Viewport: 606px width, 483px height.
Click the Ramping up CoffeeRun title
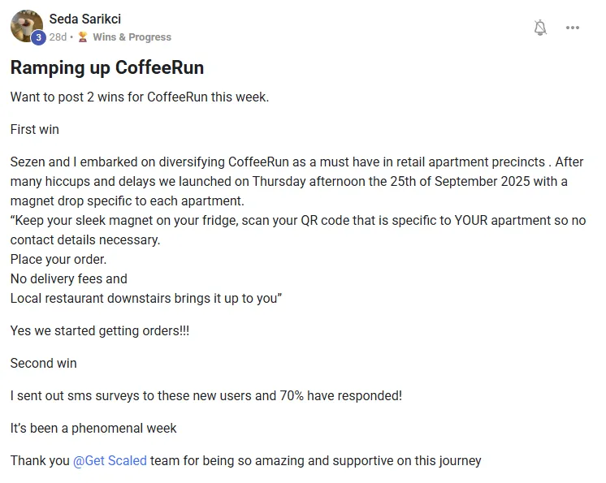coord(106,67)
